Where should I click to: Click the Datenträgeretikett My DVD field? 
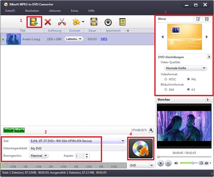(78, 148)
